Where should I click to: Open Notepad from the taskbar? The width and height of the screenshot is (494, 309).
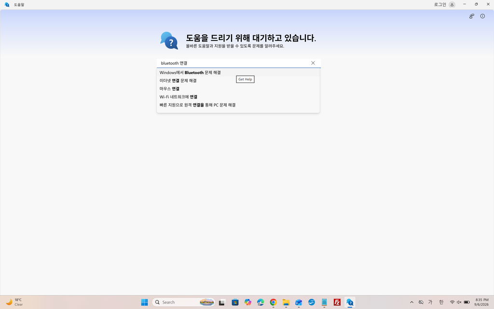(324, 302)
